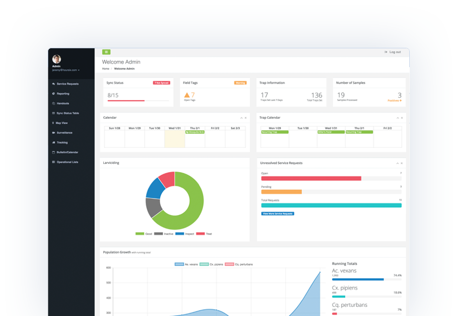
Task: Open Reporting from the sidebar
Action: tap(63, 94)
